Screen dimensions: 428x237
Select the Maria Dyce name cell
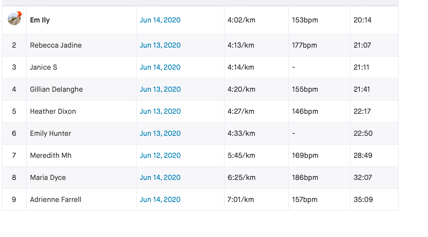81,178
